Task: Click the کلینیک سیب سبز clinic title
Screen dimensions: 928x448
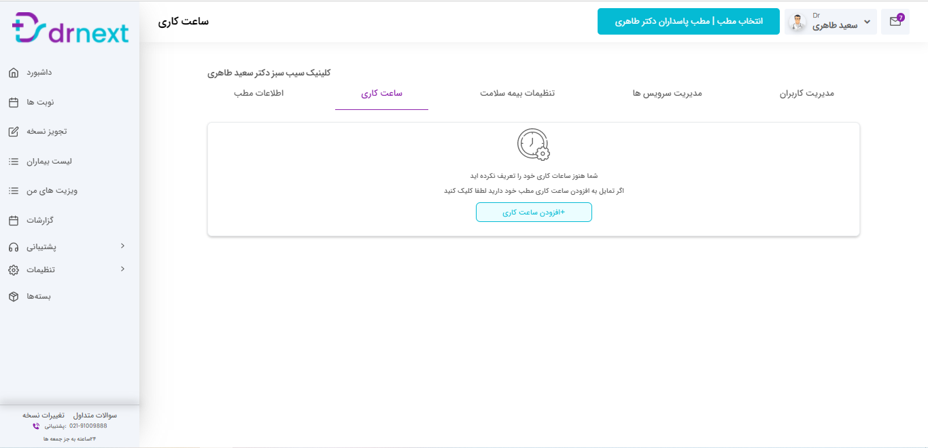Action: click(x=269, y=73)
